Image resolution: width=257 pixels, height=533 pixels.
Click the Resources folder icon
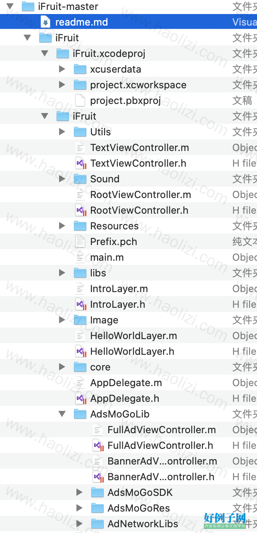[x=80, y=226]
